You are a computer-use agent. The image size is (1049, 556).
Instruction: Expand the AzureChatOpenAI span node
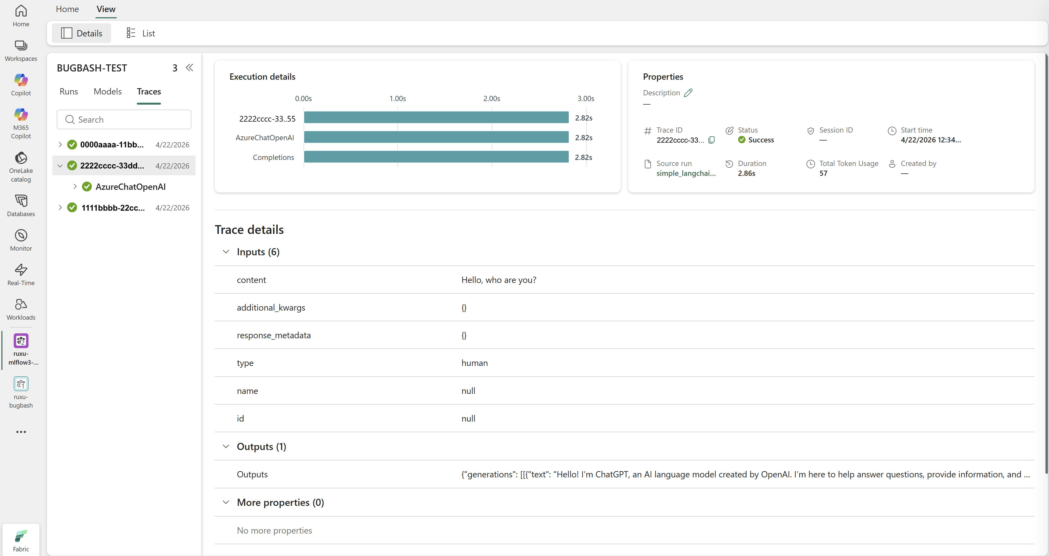pyautogui.click(x=75, y=186)
